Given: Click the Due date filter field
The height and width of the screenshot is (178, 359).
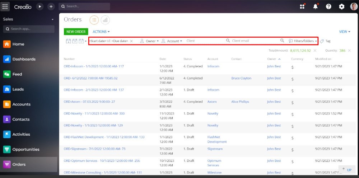Looking at the screenshot, I should coord(120,41).
